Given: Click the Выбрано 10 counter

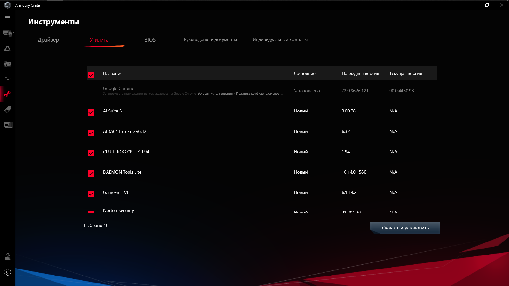Looking at the screenshot, I should 96,225.
